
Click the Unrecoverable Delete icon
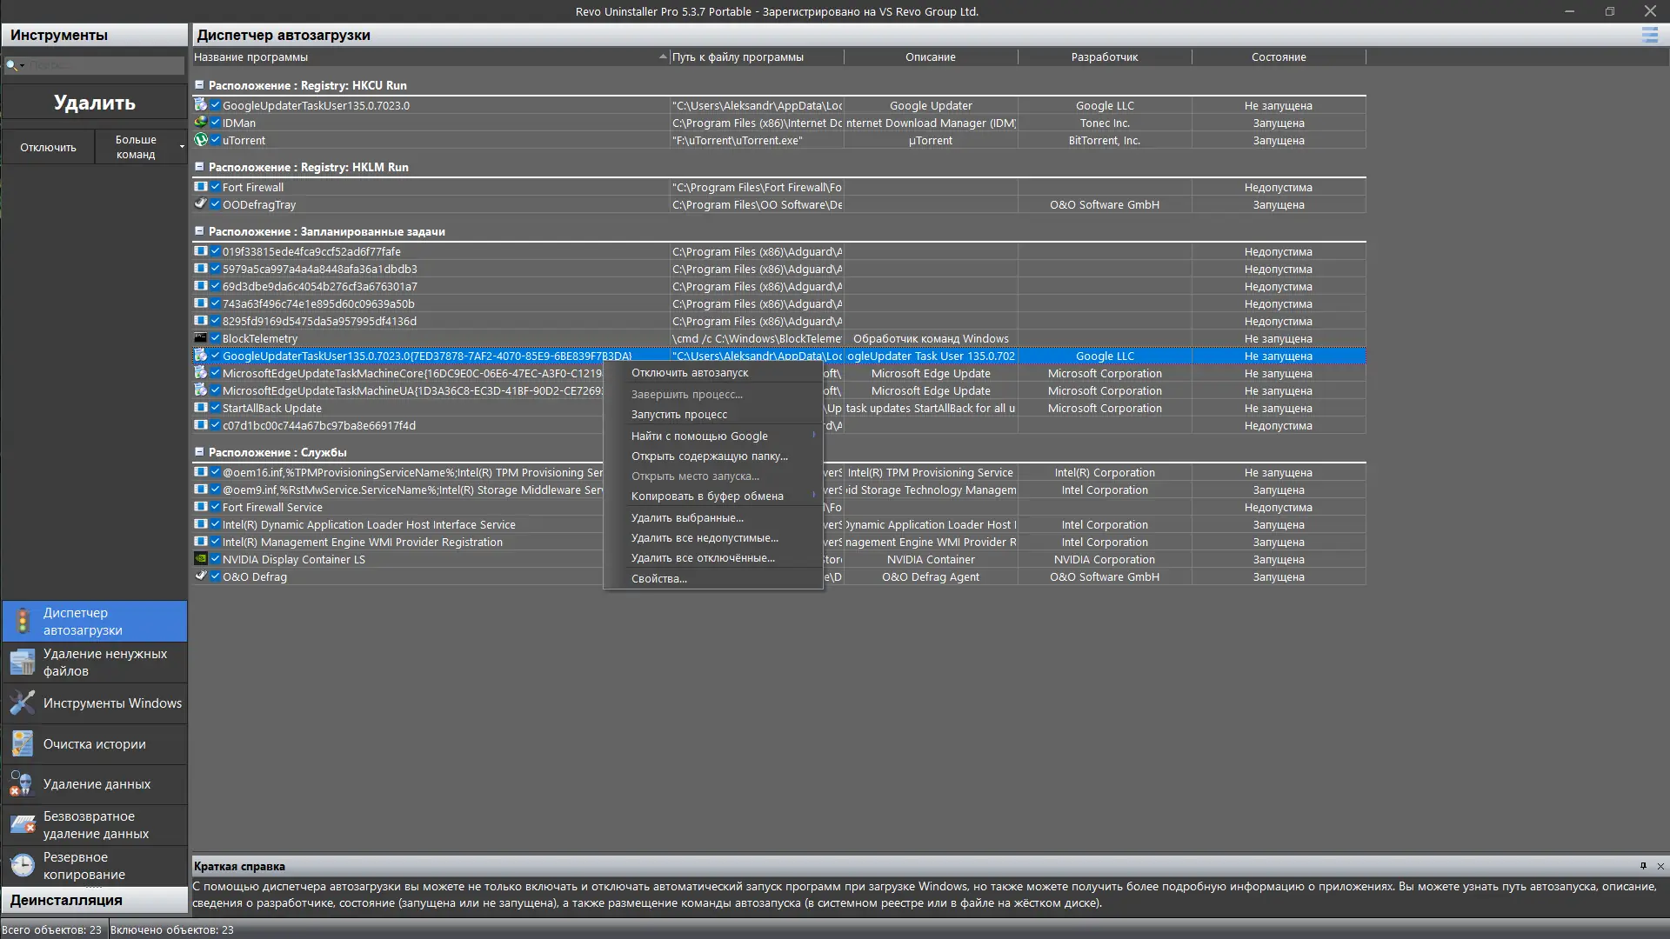(23, 824)
